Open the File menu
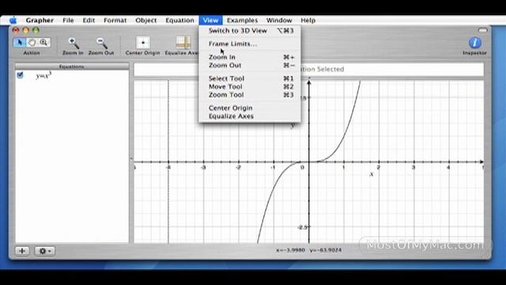The height and width of the screenshot is (285, 506). [x=68, y=21]
